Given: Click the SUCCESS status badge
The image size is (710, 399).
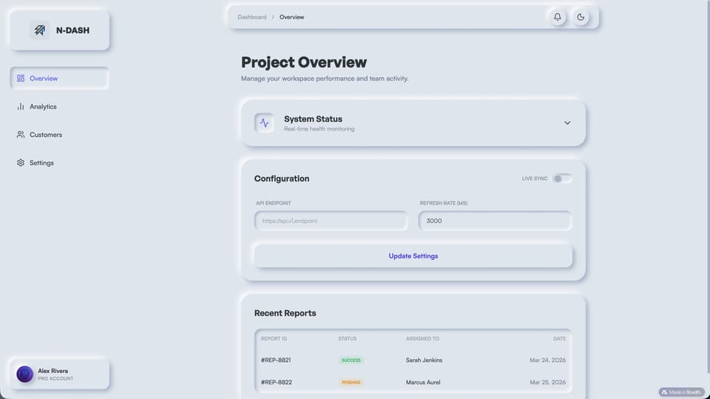Looking at the screenshot, I should (x=351, y=360).
